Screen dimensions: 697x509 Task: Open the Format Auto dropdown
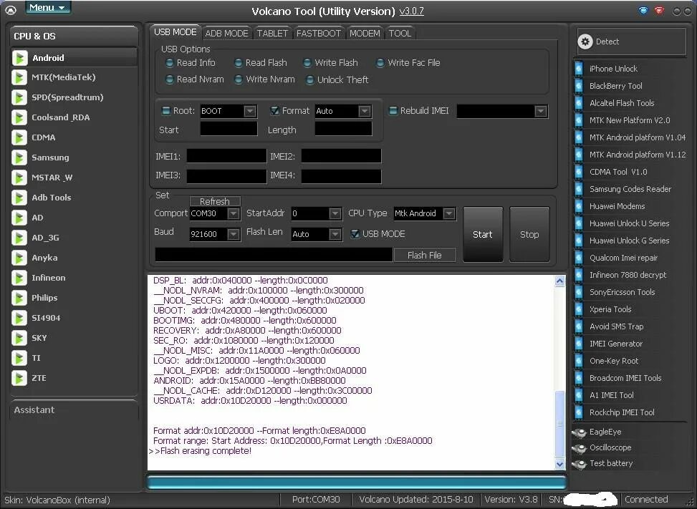(x=365, y=111)
